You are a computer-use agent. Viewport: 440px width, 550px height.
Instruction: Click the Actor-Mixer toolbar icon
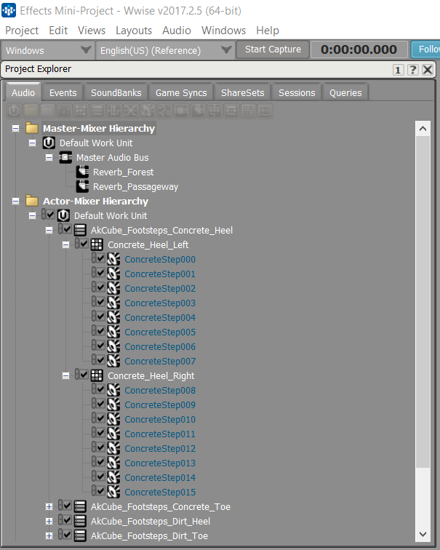(x=64, y=111)
